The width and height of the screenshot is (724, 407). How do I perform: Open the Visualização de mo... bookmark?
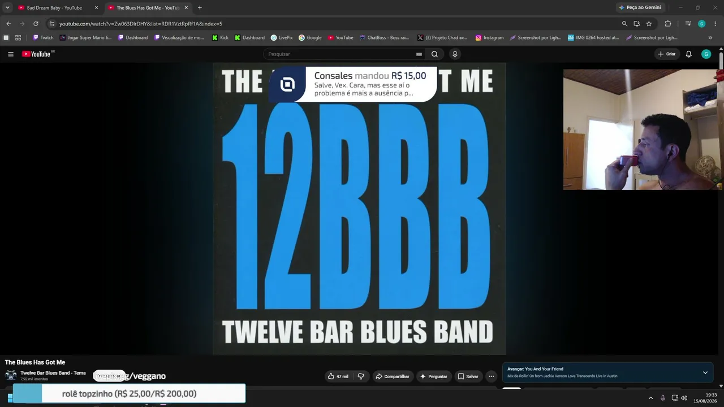click(179, 38)
